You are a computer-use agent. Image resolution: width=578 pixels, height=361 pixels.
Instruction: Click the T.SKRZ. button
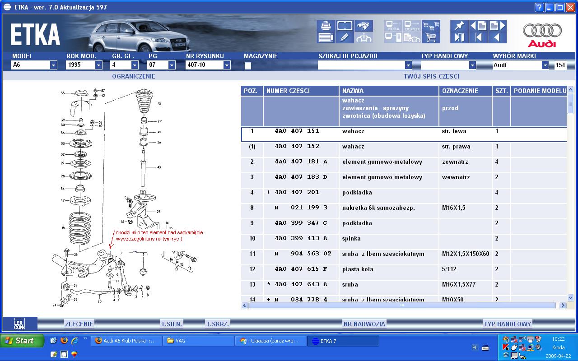click(x=218, y=324)
